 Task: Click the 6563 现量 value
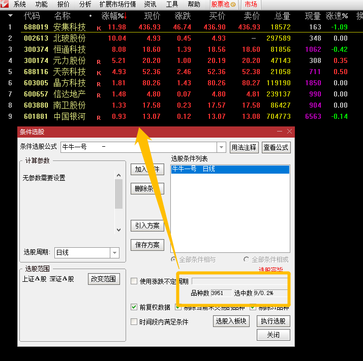coord(313,116)
